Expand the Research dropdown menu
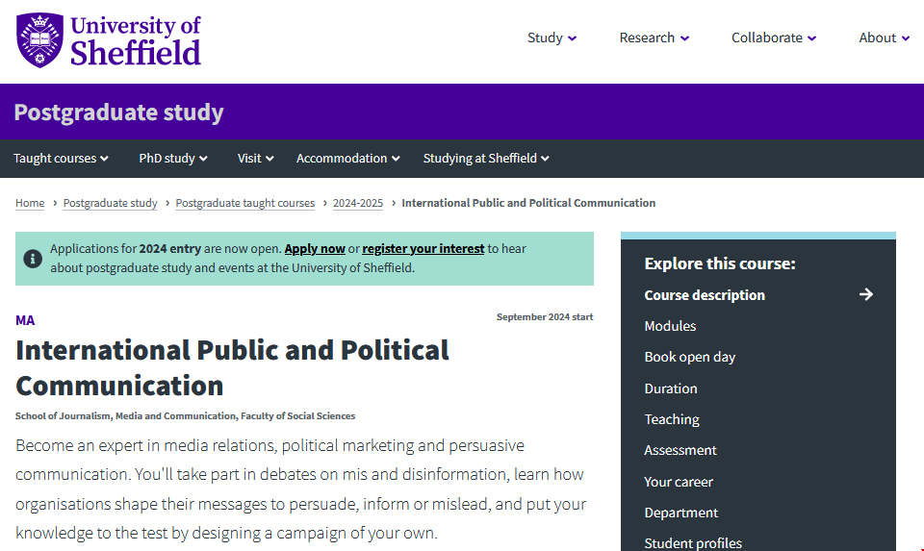 [654, 38]
